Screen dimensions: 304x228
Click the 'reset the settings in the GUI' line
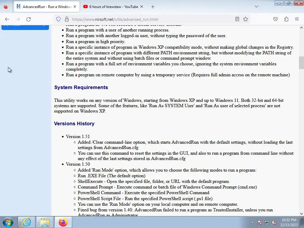click(186, 156)
